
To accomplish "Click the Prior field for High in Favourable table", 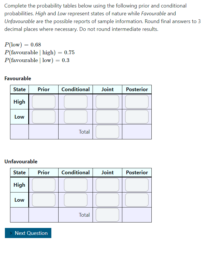I will click(x=43, y=102).
